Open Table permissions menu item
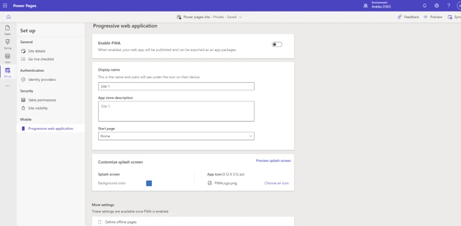The image size is (461, 226). [x=42, y=100]
